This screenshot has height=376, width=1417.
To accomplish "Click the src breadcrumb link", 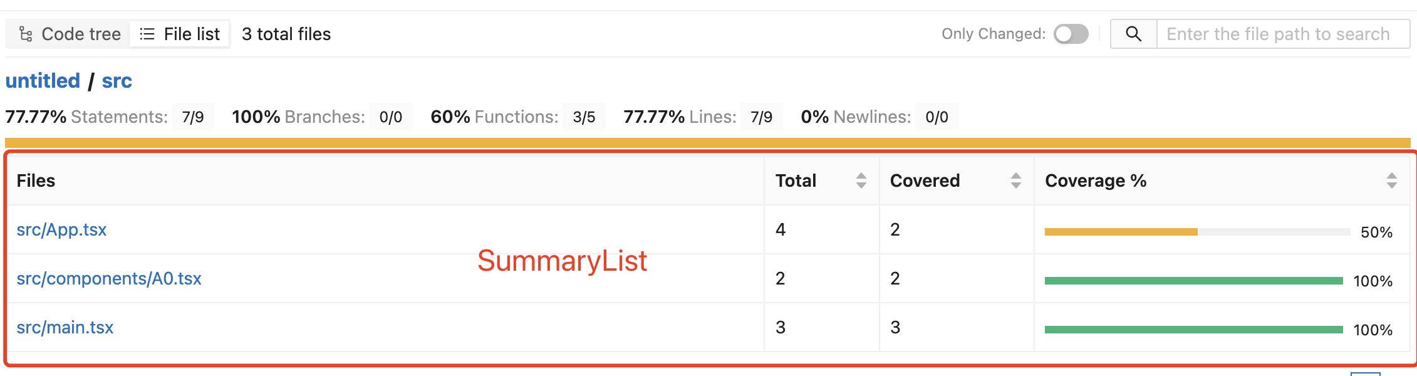I will click(x=117, y=81).
